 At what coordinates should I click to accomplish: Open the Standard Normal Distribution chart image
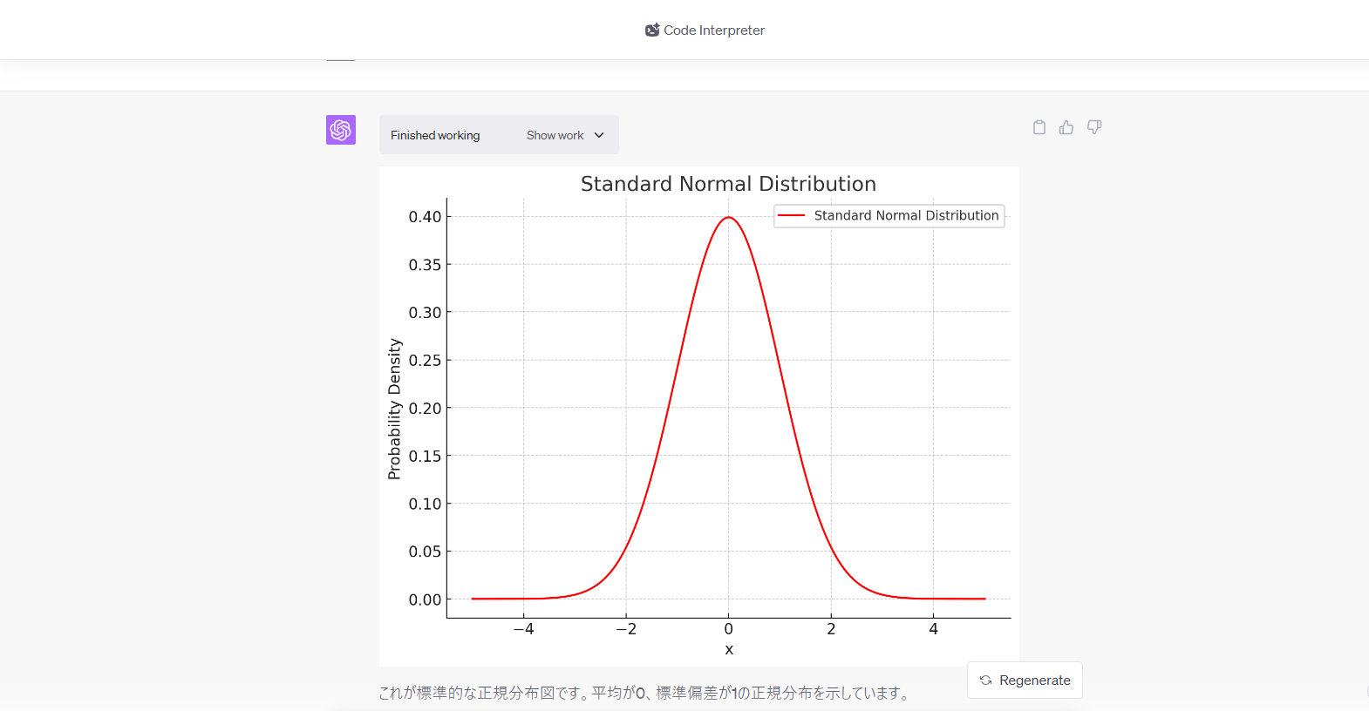pos(699,416)
